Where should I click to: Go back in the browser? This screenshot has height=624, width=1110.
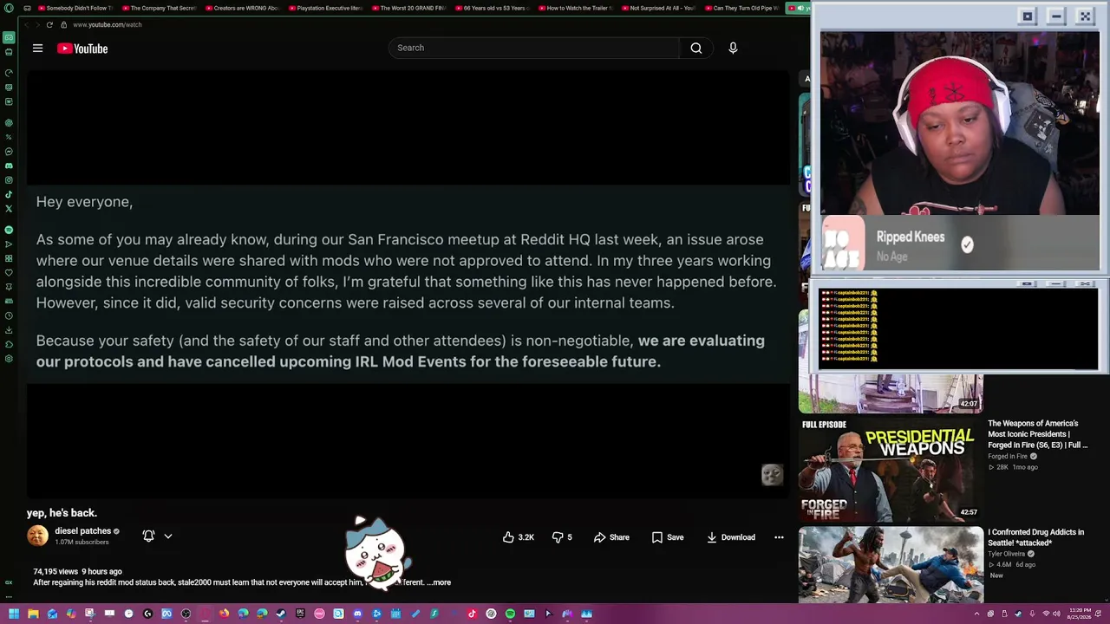(x=25, y=25)
